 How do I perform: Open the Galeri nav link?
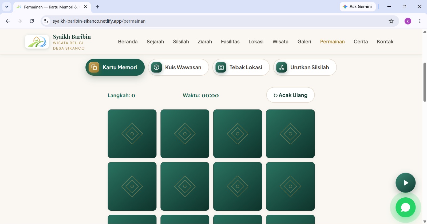pyautogui.click(x=304, y=42)
